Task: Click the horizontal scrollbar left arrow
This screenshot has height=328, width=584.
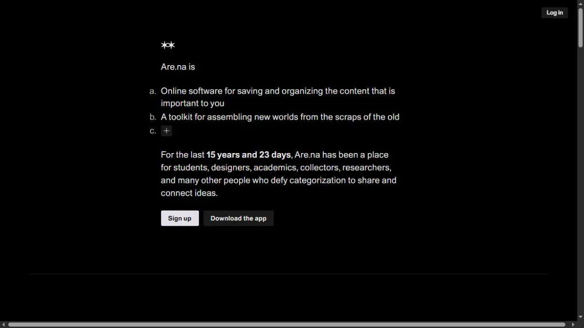Action: tap(3, 324)
